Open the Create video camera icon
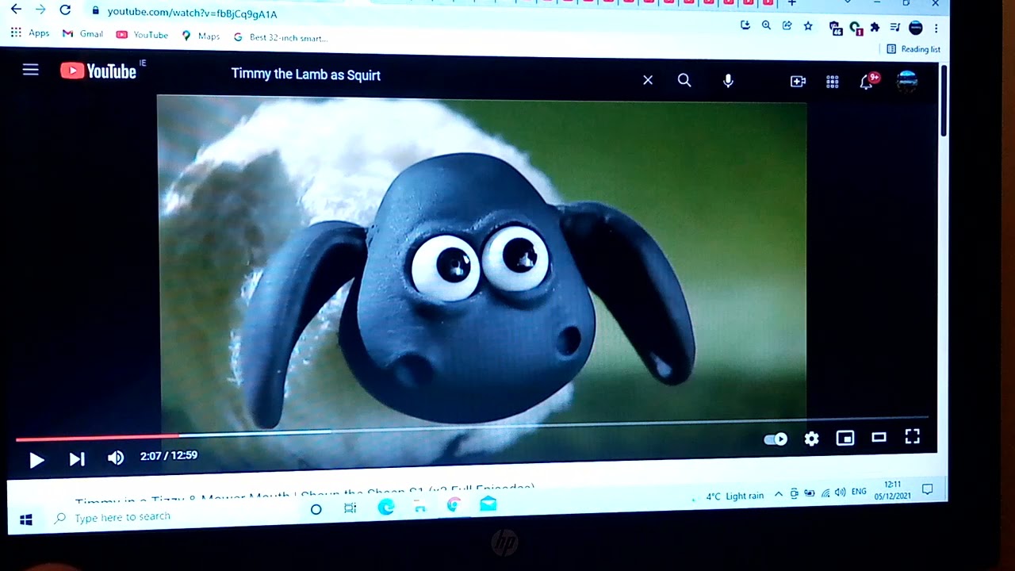This screenshot has height=571, width=1015. [798, 81]
